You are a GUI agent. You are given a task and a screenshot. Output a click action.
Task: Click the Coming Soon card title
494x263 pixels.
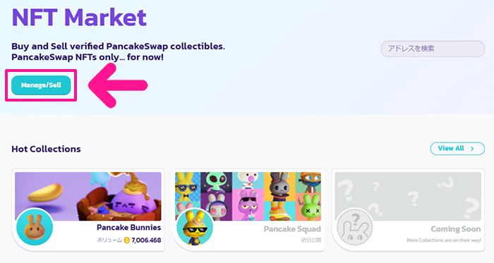(456, 229)
